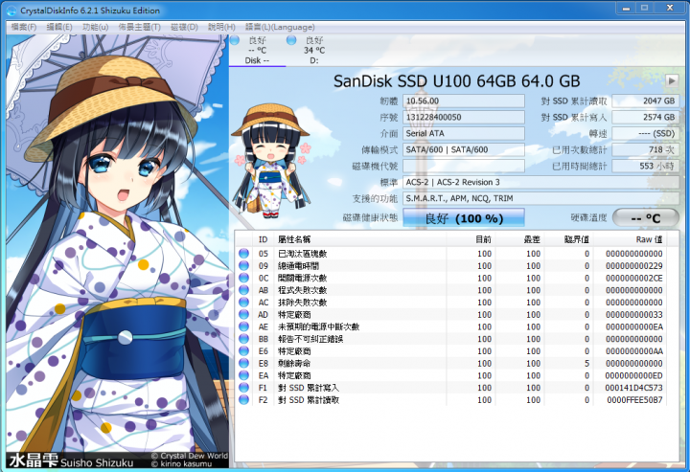The width and height of the screenshot is (690, 472).
Task: Click the power on count value 718 次
Action: tap(646, 150)
